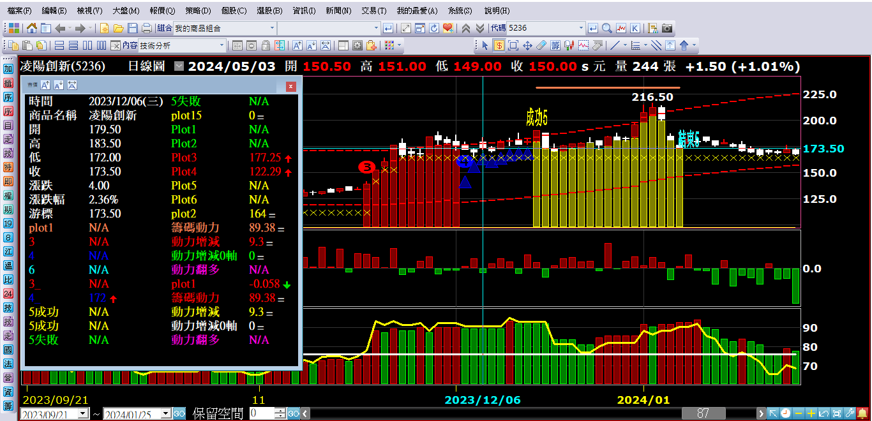
Task: Open the 代碼 5236 dropdown
Action: click(x=581, y=28)
